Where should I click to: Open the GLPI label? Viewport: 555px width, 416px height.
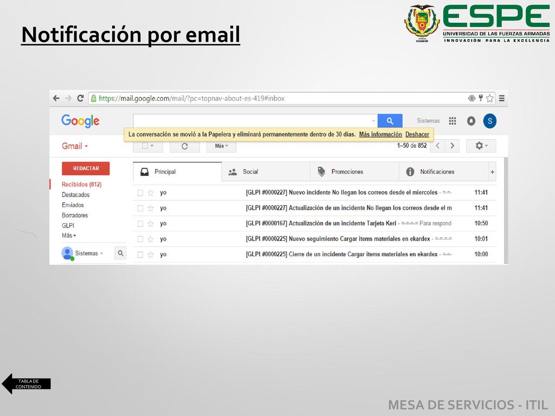tap(68, 225)
